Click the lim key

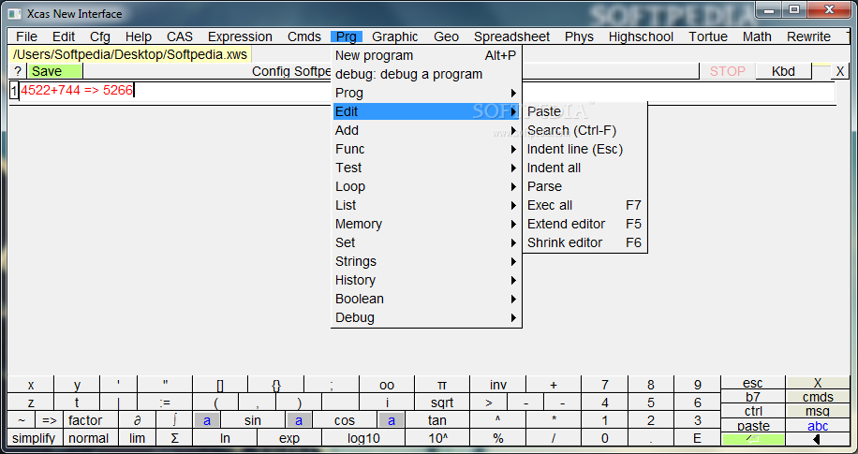[137, 438]
